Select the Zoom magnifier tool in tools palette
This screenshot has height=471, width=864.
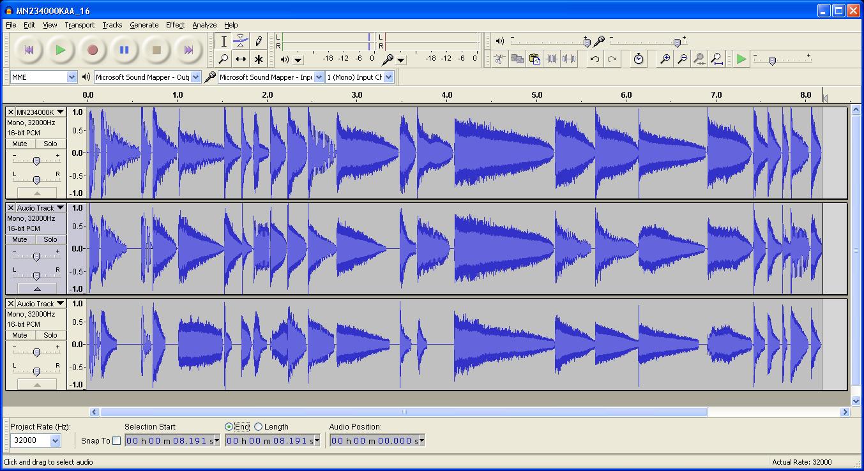coord(224,59)
